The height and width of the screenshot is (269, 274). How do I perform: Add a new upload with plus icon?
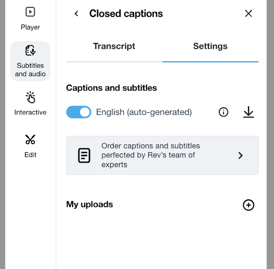point(249,205)
